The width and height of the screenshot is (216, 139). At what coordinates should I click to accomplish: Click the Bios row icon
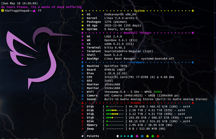click(83, 73)
